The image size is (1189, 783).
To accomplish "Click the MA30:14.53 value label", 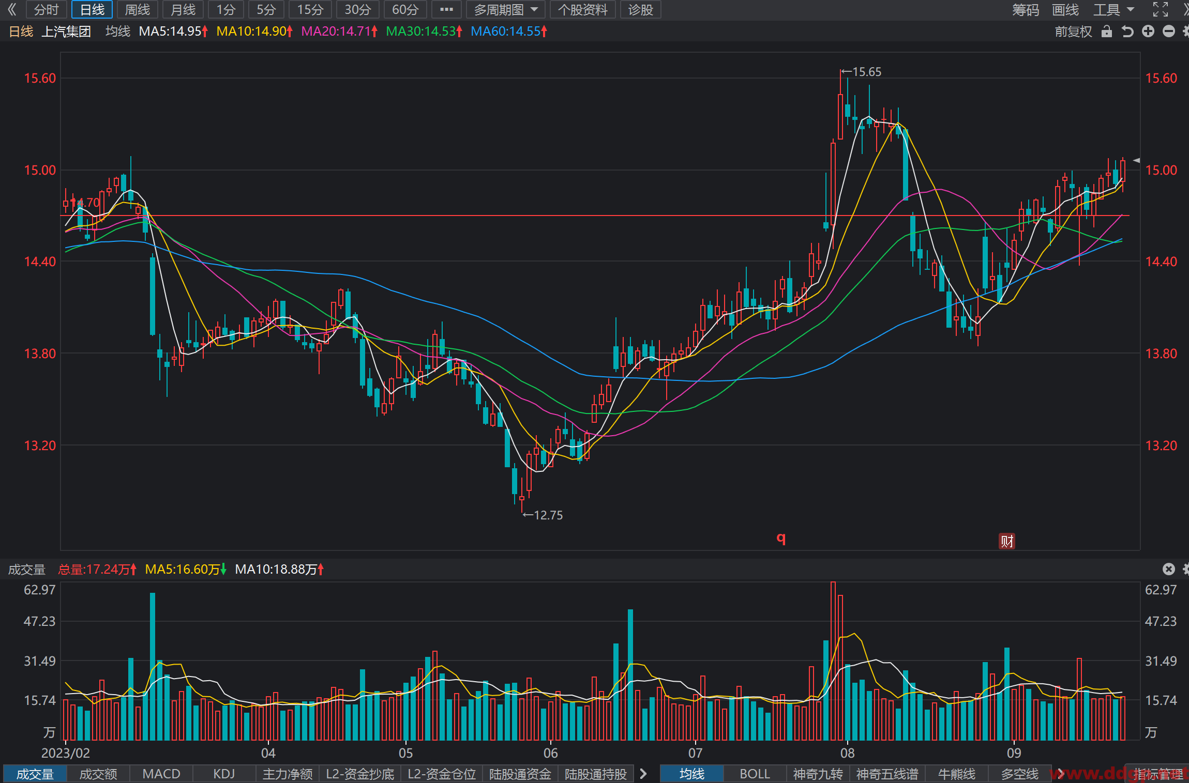I will coord(424,32).
